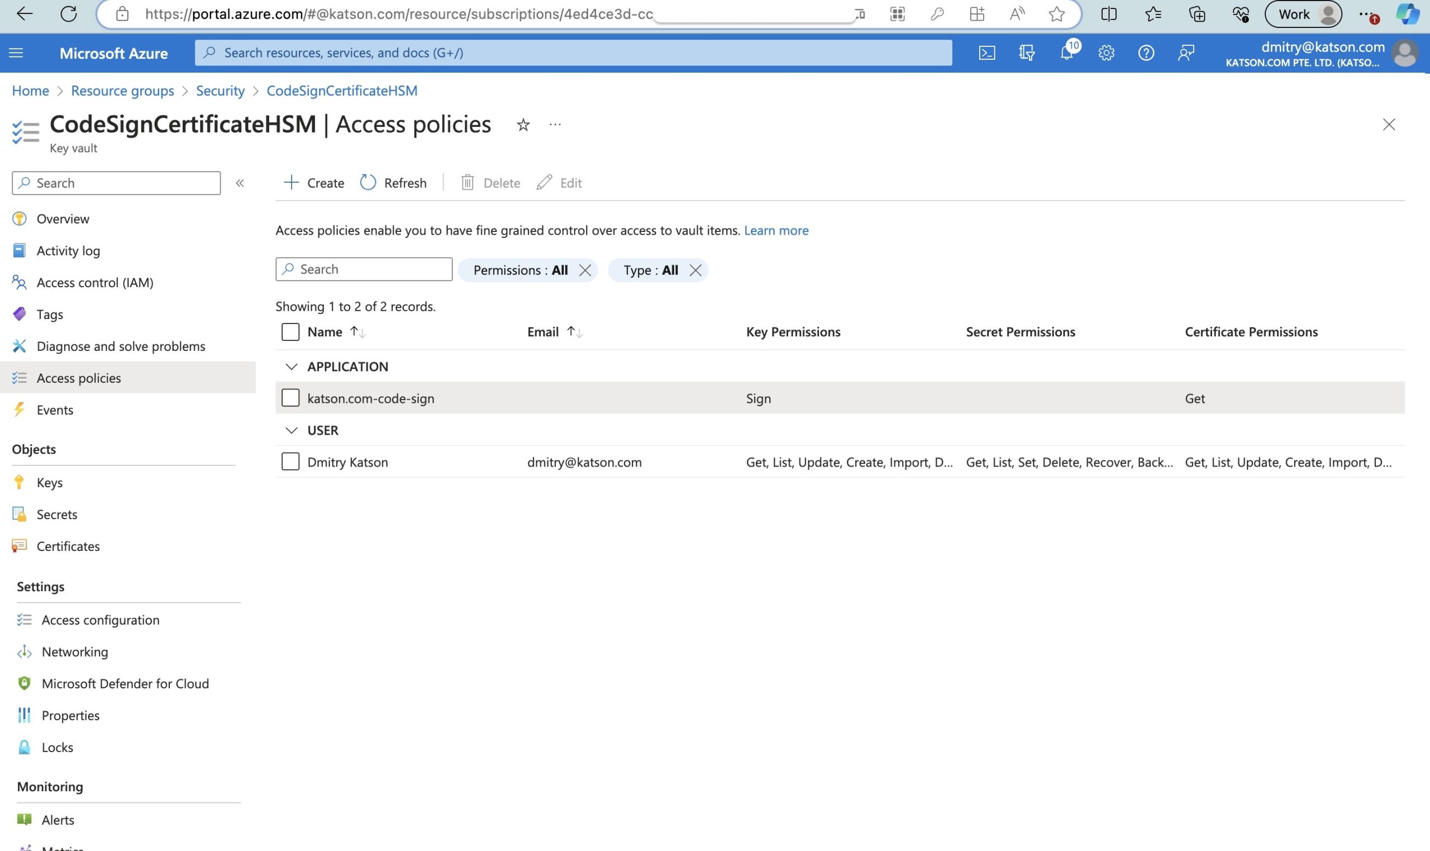Check the katson.com-code-sign row checkbox
1430x851 pixels.
pos(290,398)
